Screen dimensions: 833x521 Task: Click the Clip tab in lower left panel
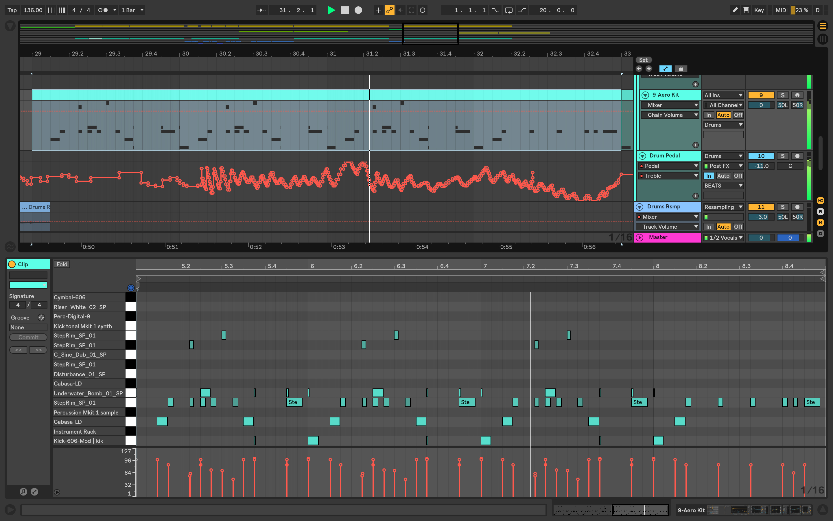pyautogui.click(x=27, y=264)
